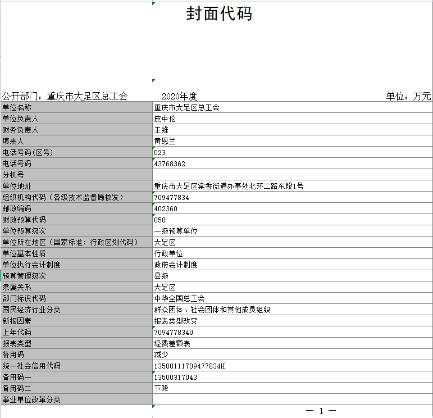Click the page number — 1 —

tap(321, 411)
